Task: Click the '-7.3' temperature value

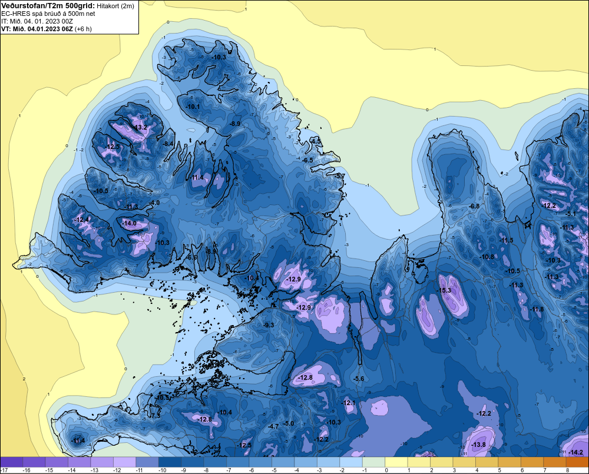Action: [x=155, y=416]
